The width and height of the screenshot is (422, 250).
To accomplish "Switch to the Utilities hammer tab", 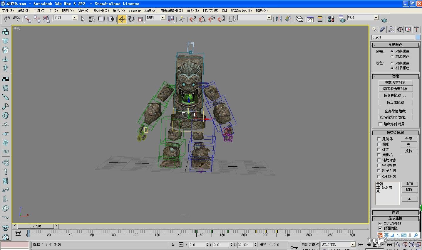I will (416, 29).
